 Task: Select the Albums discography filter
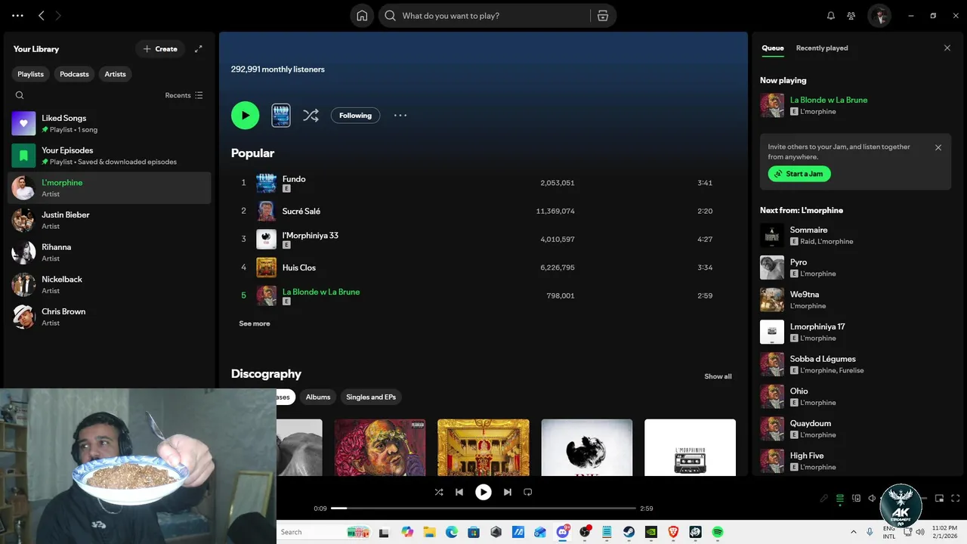tap(318, 397)
